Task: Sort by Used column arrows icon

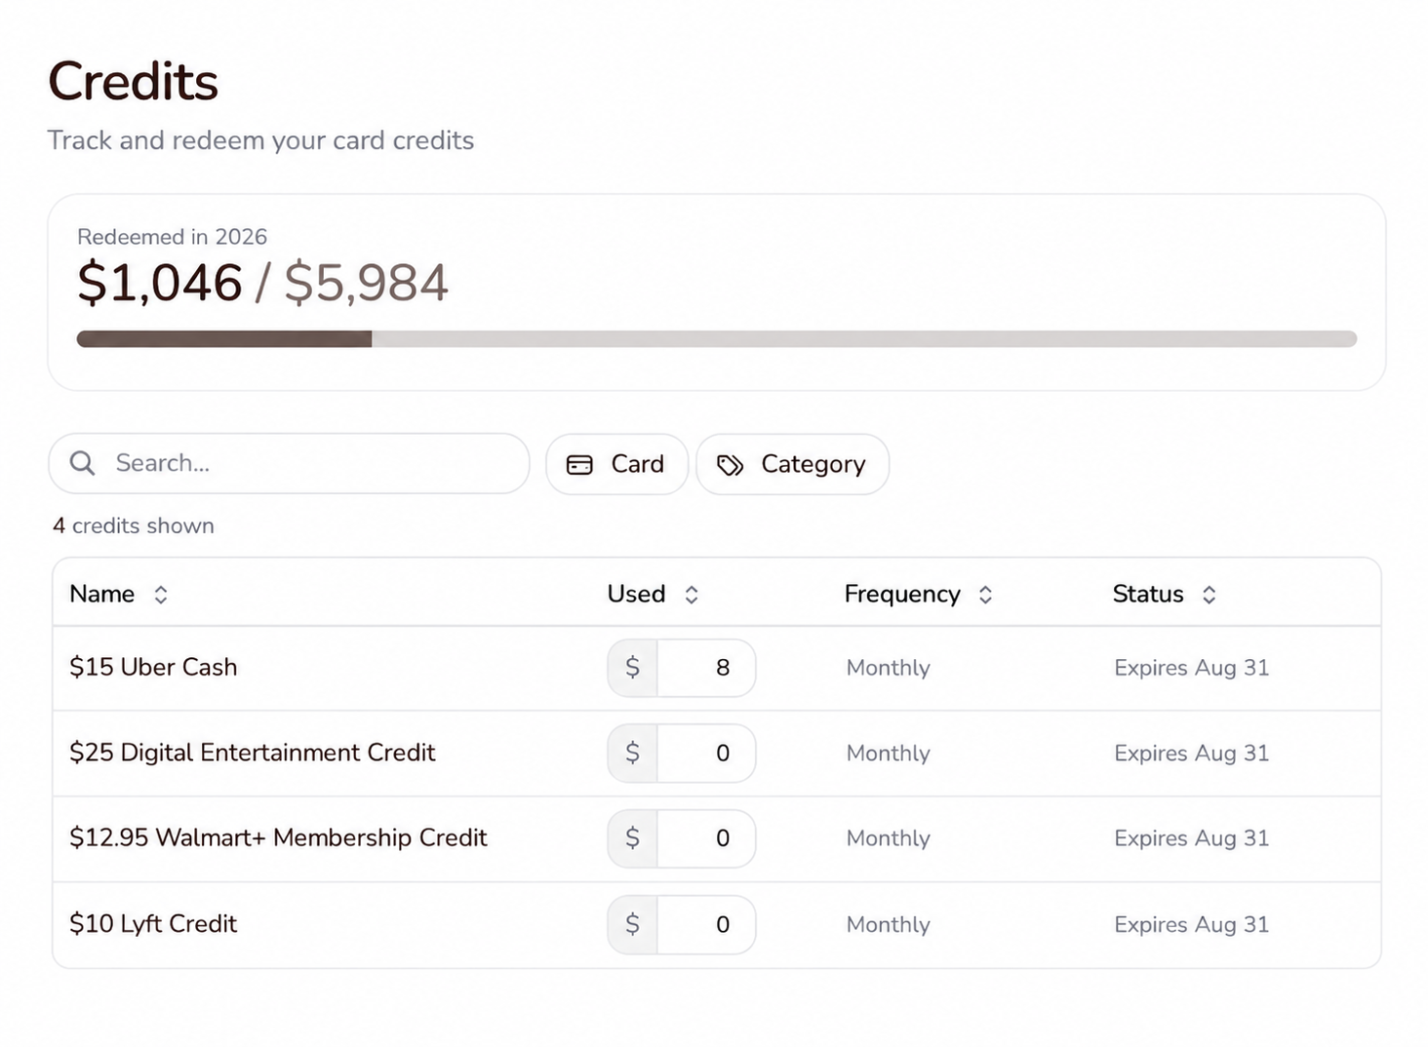Action: [692, 595]
